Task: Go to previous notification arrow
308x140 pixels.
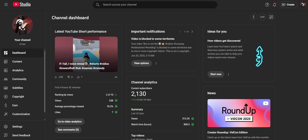Action: (180, 32)
